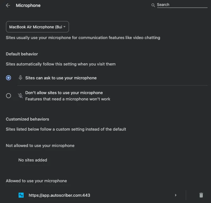The width and height of the screenshot is (211, 203).
Task: Click the "Default behavior" heading
Action: click(x=22, y=54)
